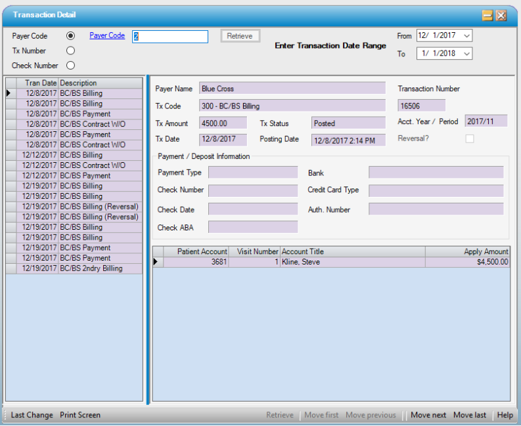Select the Tx Number radio button

71,51
